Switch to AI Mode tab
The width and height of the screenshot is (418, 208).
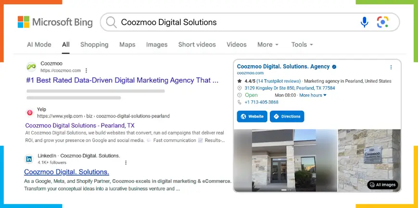[x=39, y=45]
